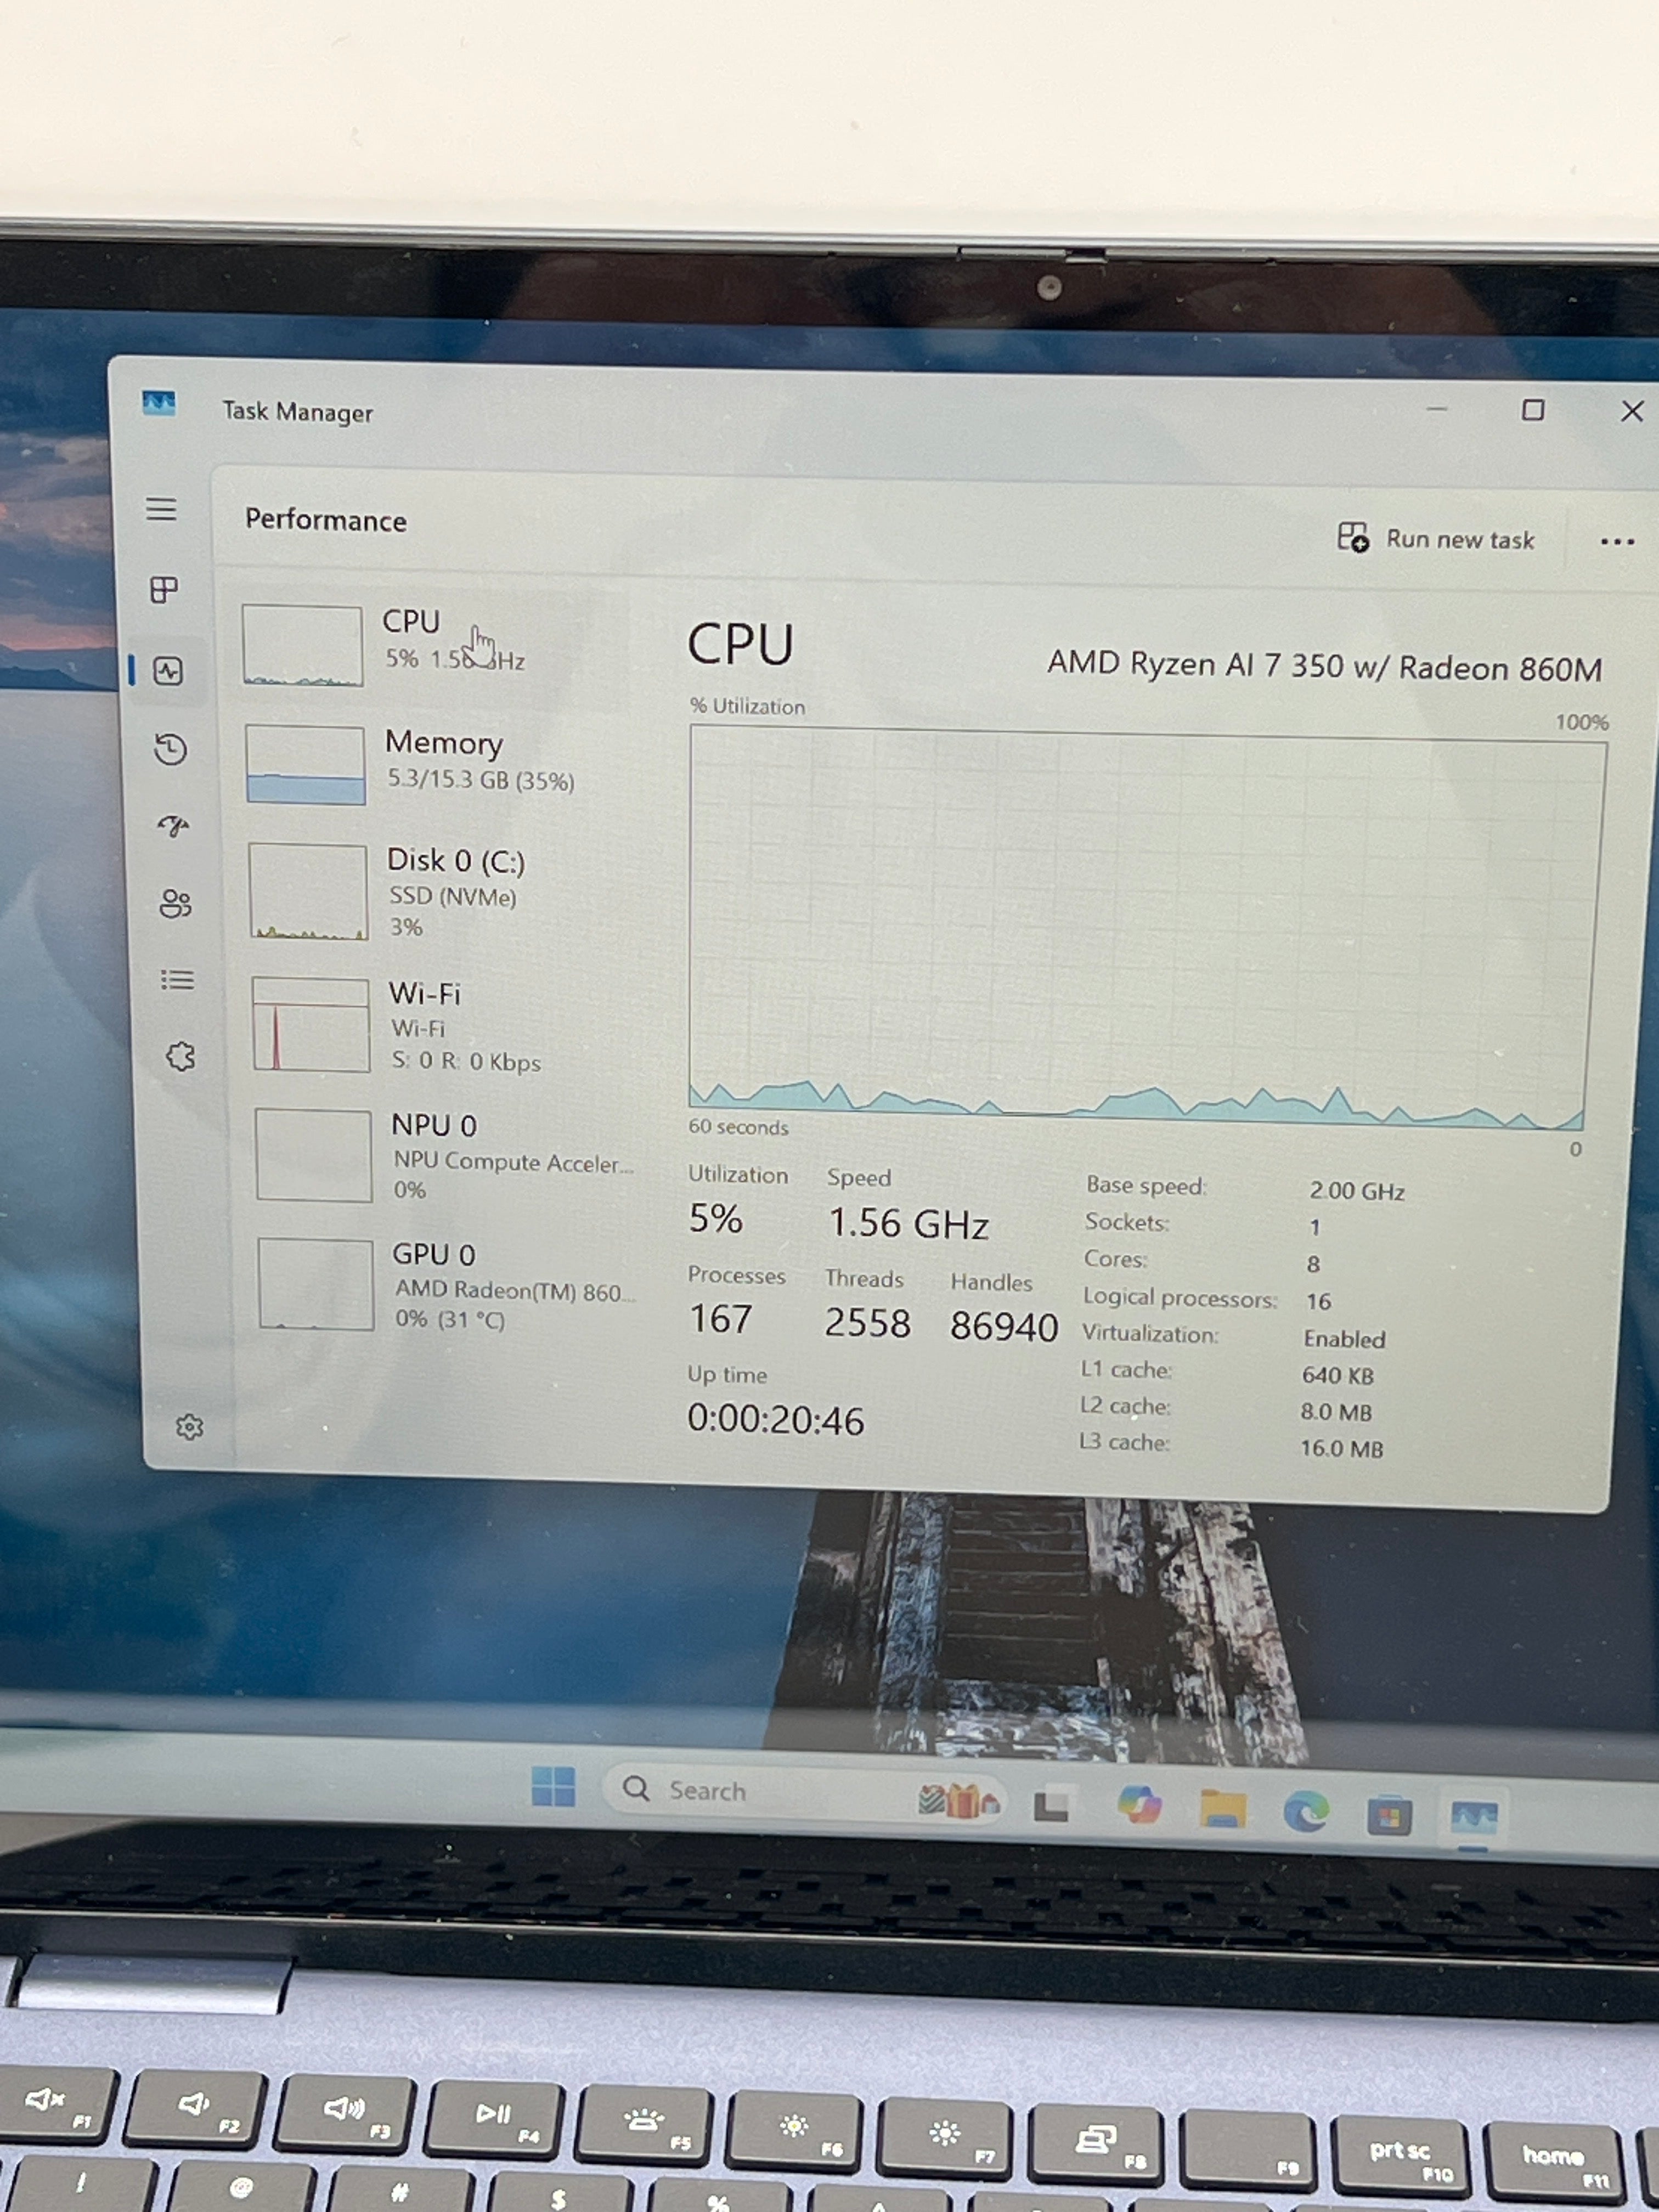Click the gift widget icon on taskbar
The width and height of the screenshot is (1659, 2212).
958,1800
